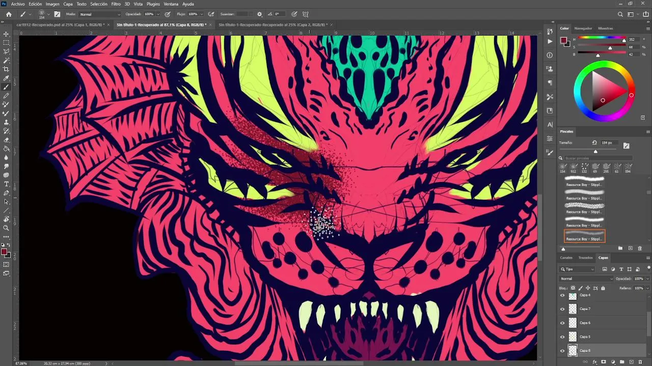Create new brush in Pinceles panel
The height and width of the screenshot is (366, 652).
[630, 248]
